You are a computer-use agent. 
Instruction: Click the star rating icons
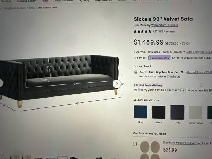coord(142,31)
